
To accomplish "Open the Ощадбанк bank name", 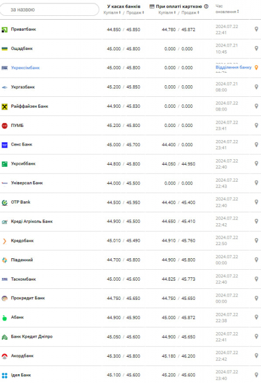I will pos(22,48).
